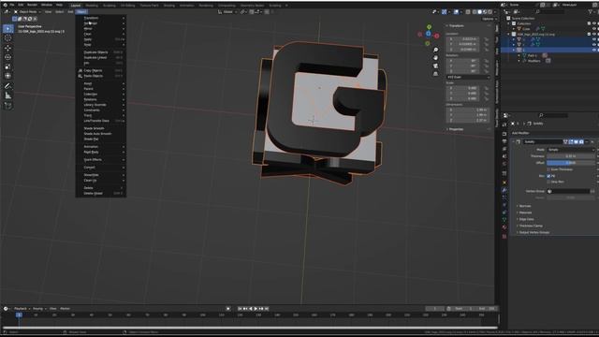Click the Vertex Group field
Screen dimensions: 599x337
click(x=568, y=191)
